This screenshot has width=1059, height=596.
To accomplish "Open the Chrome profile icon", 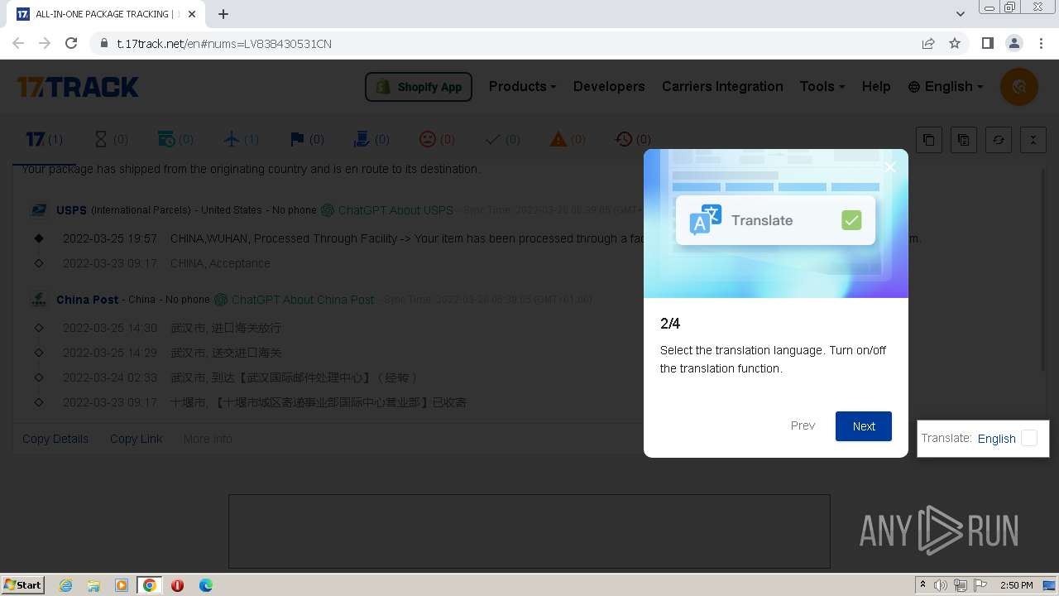I will [x=1013, y=43].
